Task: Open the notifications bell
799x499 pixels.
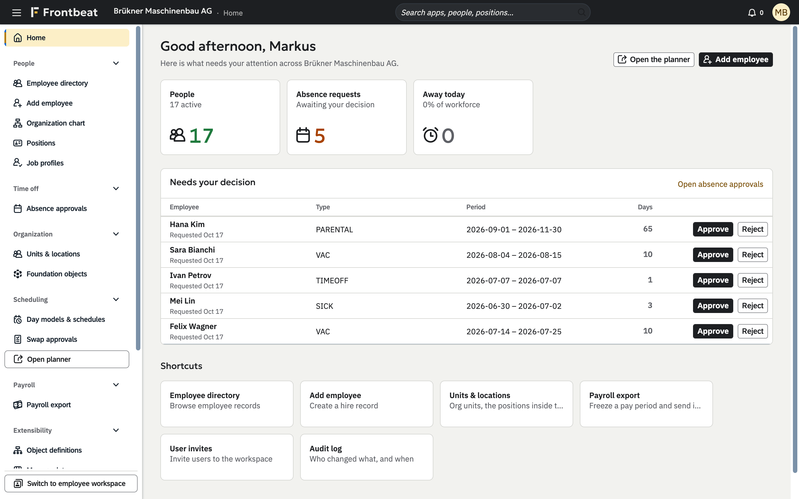Action: click(752, 12)
